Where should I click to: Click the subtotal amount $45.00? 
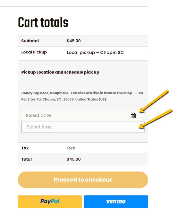tap(74, 41)
